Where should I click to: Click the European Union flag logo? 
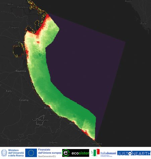click(x=31, y=153)
